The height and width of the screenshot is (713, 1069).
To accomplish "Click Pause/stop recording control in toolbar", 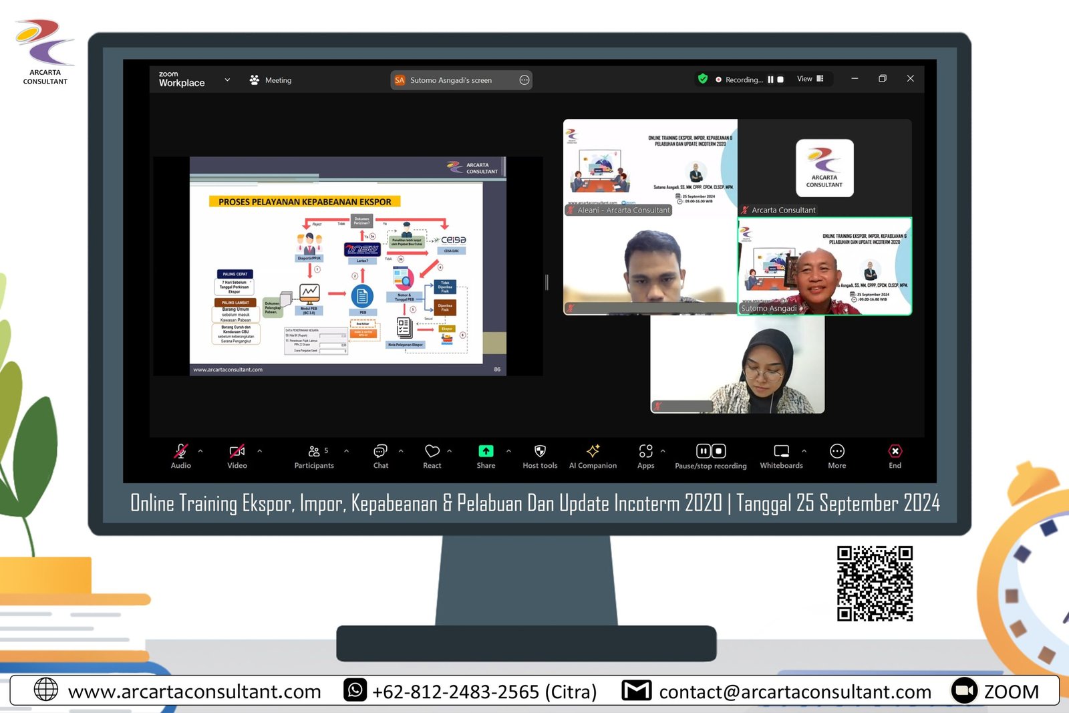I will tap(710, 452).
